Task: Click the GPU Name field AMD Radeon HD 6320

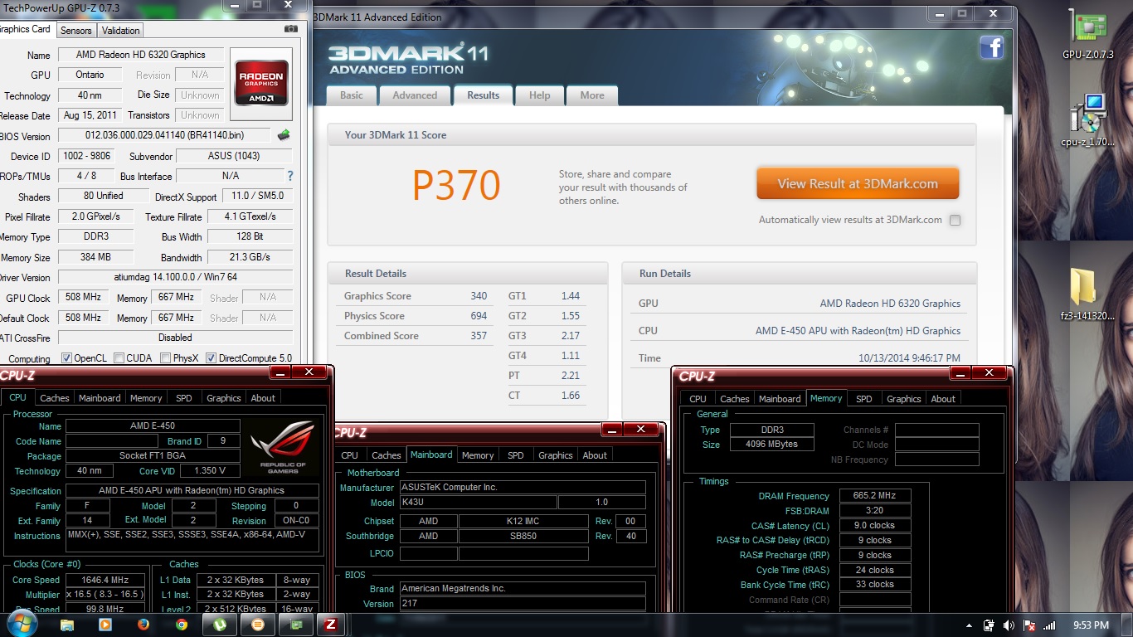Action: pyautogui.click(x=141, y=55)
